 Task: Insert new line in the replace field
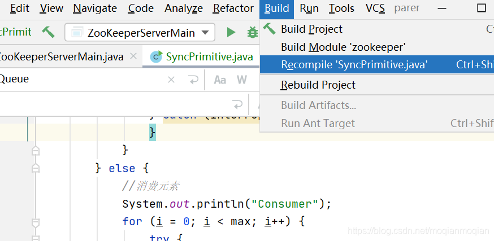[x=237, y=104]
